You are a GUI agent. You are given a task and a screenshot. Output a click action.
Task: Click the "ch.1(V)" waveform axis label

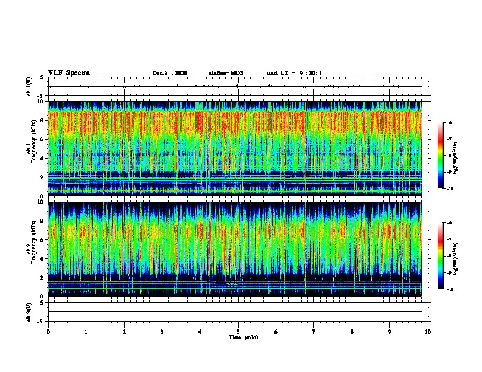click(x=29, y=86)
